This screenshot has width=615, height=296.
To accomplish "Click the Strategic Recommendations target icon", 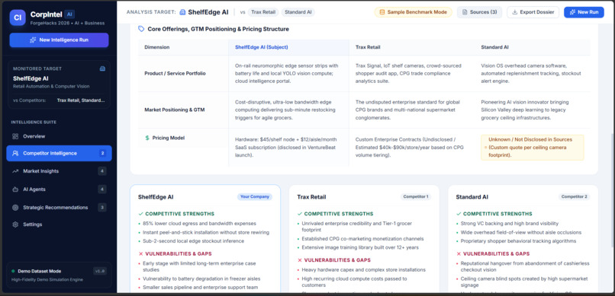I will pyautogui.click(x=15, y=207).
